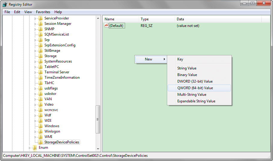Open the Favorites menu
This screenshot has height=161, width=273.
click(x=43, y=12)
